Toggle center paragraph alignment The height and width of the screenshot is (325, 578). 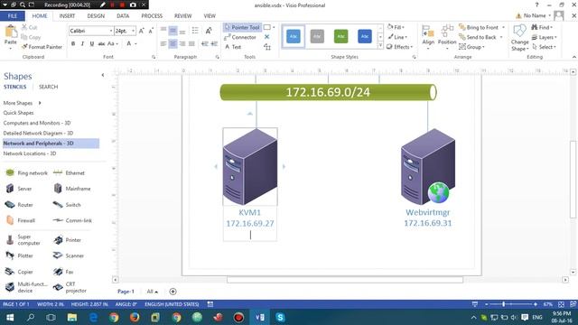pyautogui.click(x=172, y=44)
